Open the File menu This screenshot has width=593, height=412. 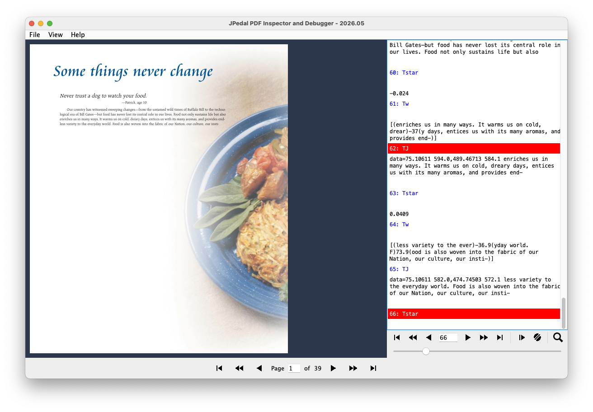coord(35,35)
